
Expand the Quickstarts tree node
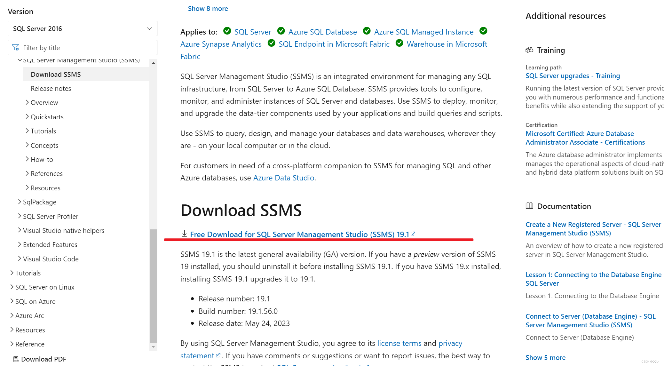point(28,117)
